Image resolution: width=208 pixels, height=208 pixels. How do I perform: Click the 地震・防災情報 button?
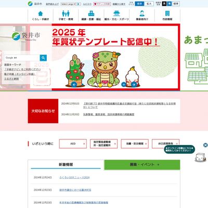pos(135,144)
